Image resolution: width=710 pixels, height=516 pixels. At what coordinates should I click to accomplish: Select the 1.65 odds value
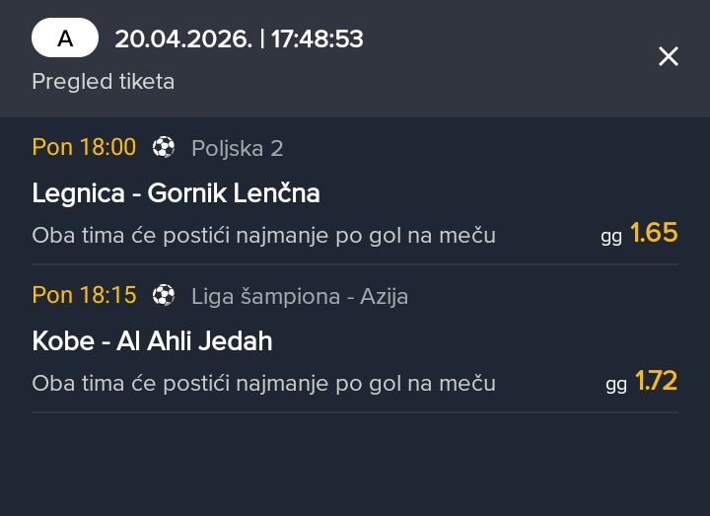click(654, 233)
